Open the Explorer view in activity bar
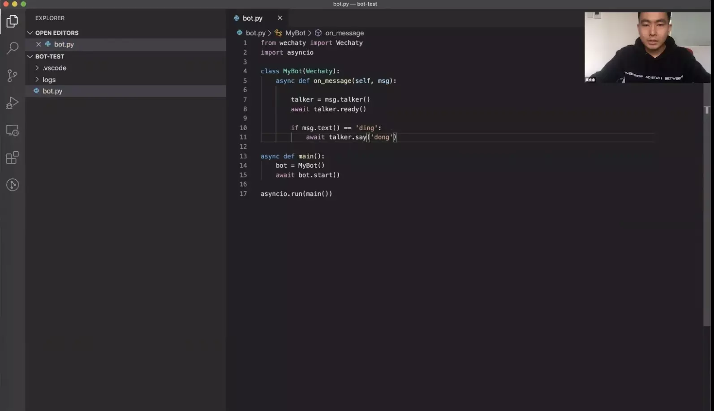Image resolution: width=714 pixels, height=411 pixels. pyautogui.click(x=12, y=21)
